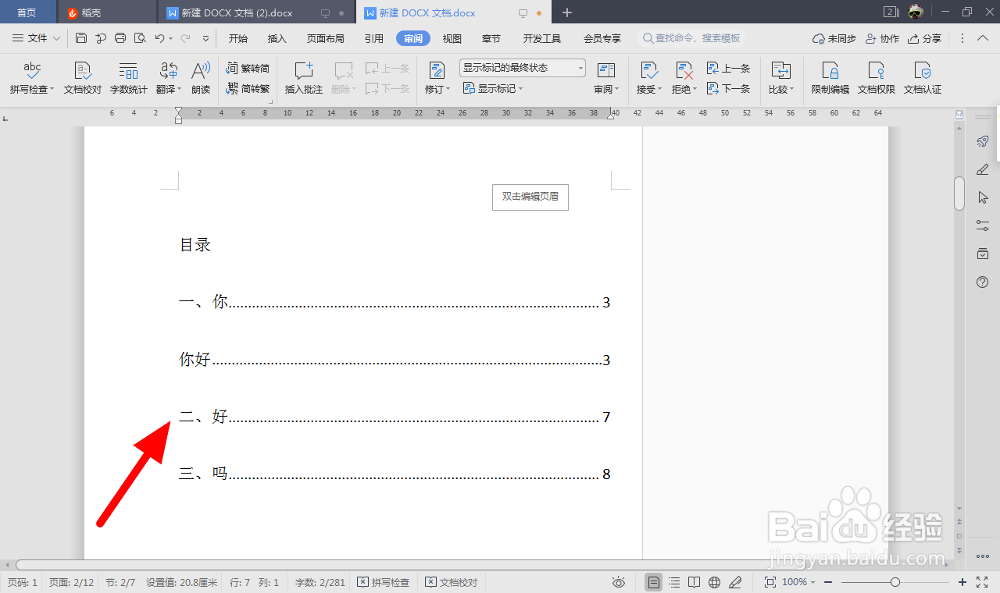Open the review pane icon
This screenshot has height=593, width=1000.
point(606,71)
